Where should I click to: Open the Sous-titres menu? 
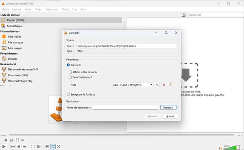point(52,9)
